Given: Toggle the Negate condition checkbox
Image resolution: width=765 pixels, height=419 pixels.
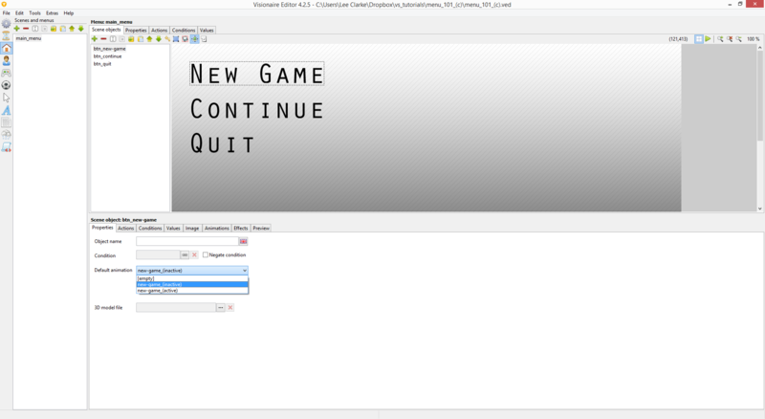Looking at the screenshot, I should tap(206, 255).
